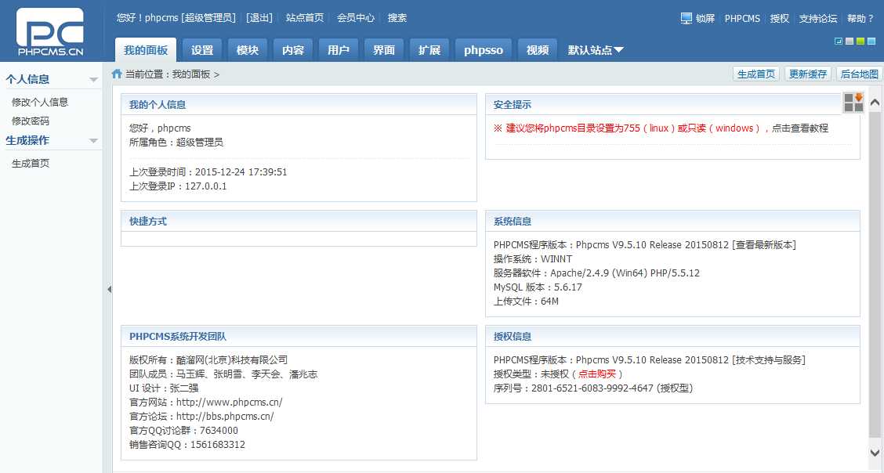The width and height of the screenshot is (884, 473).
Task: Select the light blue theme swatch
Action: 871,41
